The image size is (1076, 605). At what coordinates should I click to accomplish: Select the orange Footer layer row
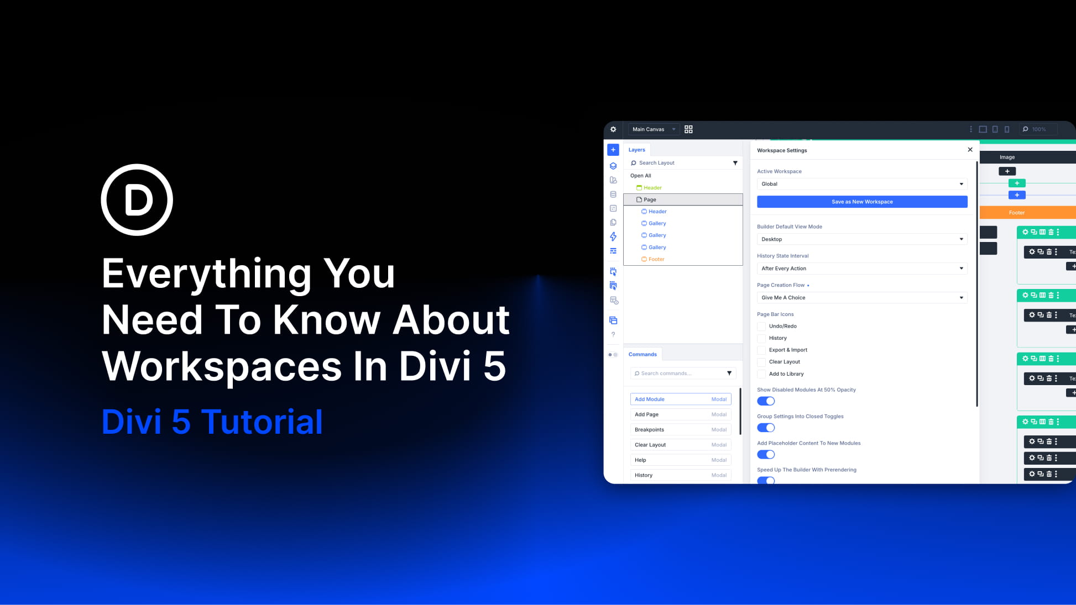(x=683, y=259)
